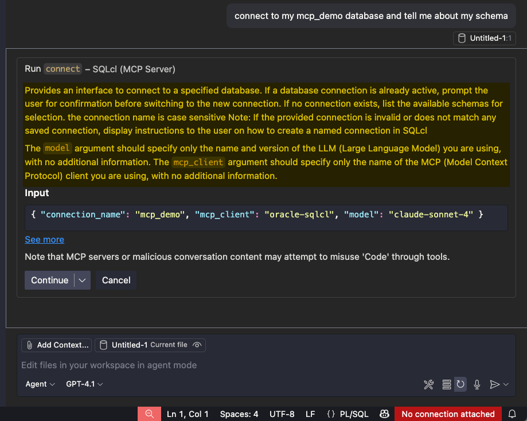
Task: Click the chat input text field
Action: click(x=266, y=365)
